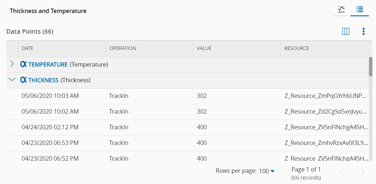Select the 05/06/2020 10:03 AM row

(50, 96)
